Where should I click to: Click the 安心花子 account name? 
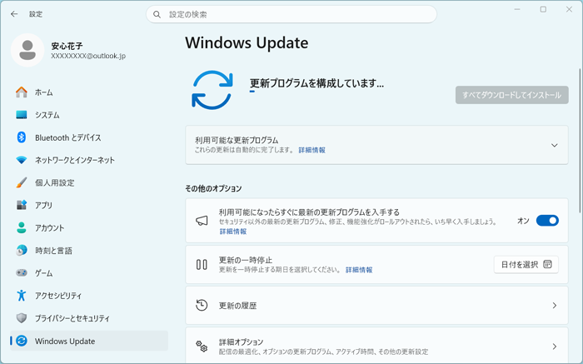tap(67, 46)
